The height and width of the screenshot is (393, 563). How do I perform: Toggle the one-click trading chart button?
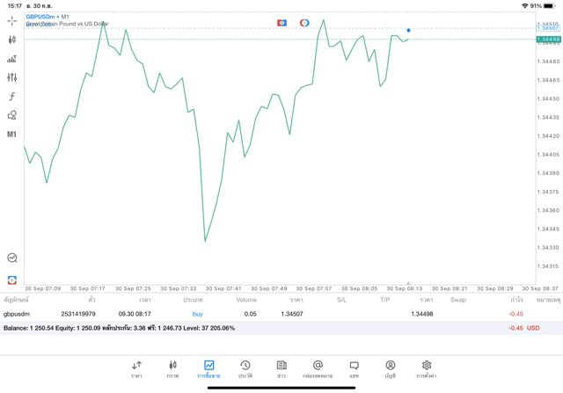click(281, 22)
